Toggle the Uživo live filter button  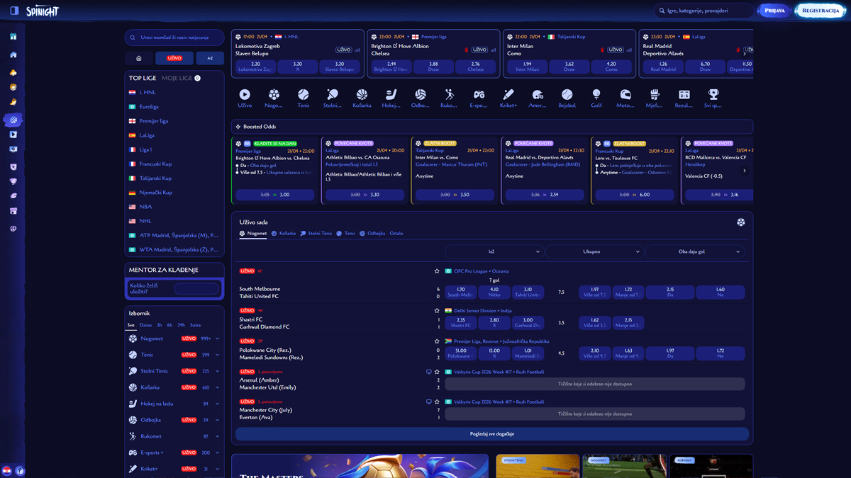(x=174, y=58)
